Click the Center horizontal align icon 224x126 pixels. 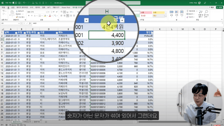coord(64,16)
